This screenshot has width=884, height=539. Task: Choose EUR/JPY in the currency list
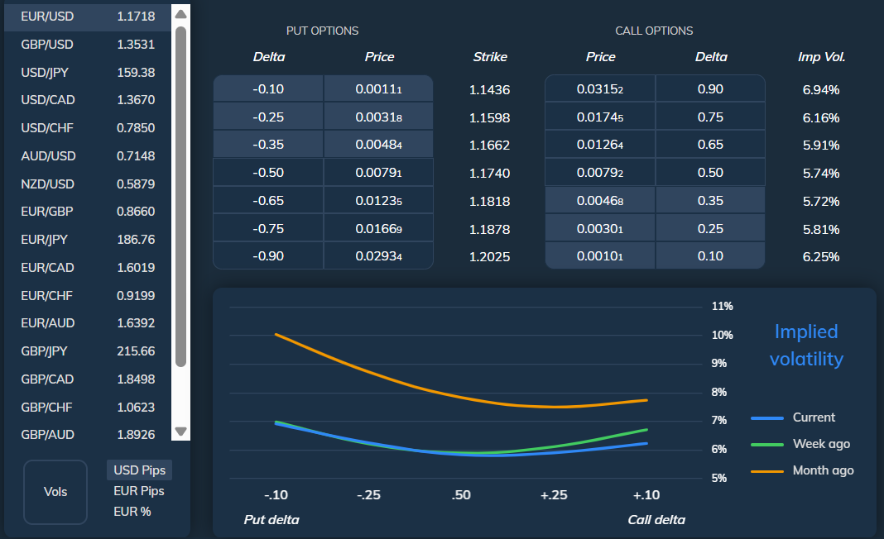[x=87, y=240]
